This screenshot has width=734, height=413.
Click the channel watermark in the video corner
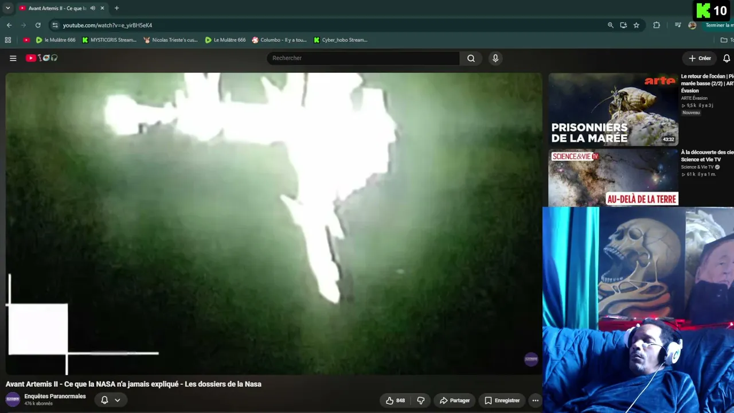pyautogui.click(x=531, y=359)
